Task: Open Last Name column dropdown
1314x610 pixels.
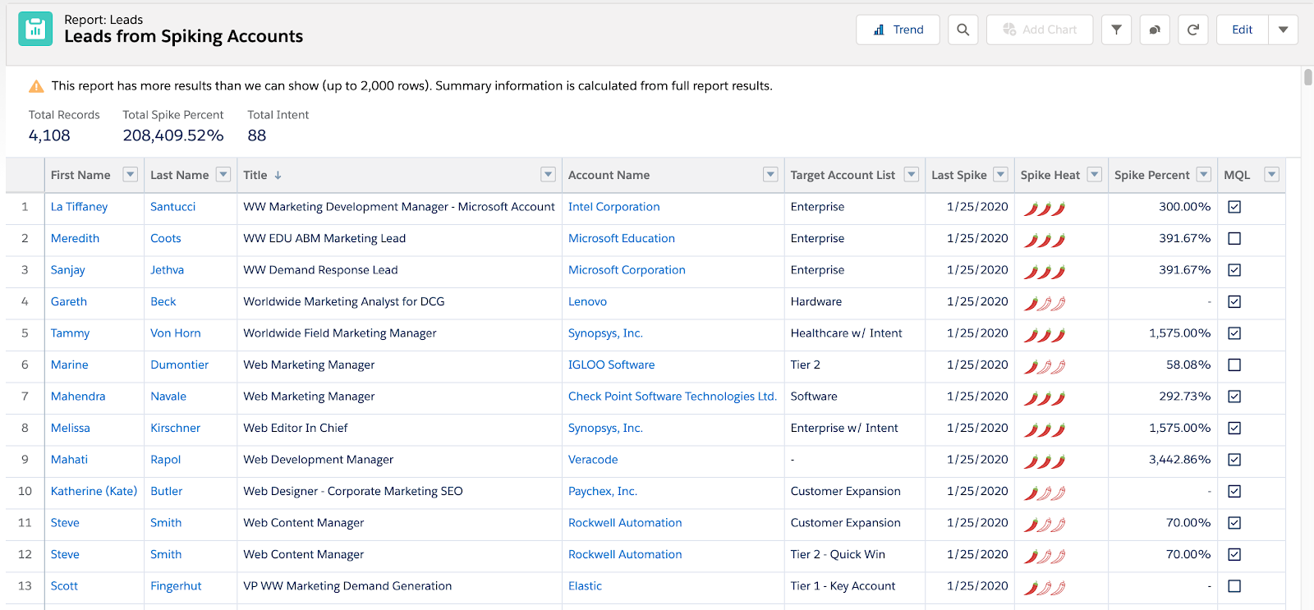Action: (x=223, y=174)
